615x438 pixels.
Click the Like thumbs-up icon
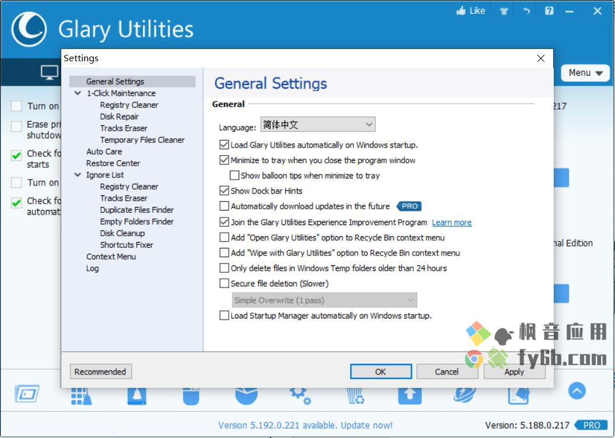coord(461,11)
